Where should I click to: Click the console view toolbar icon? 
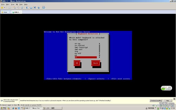click(44, 8)
